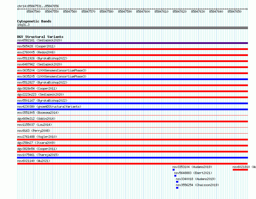Select the dark purple nsv6582161 variant bar

pyautogui.click(x=132, y=43)
